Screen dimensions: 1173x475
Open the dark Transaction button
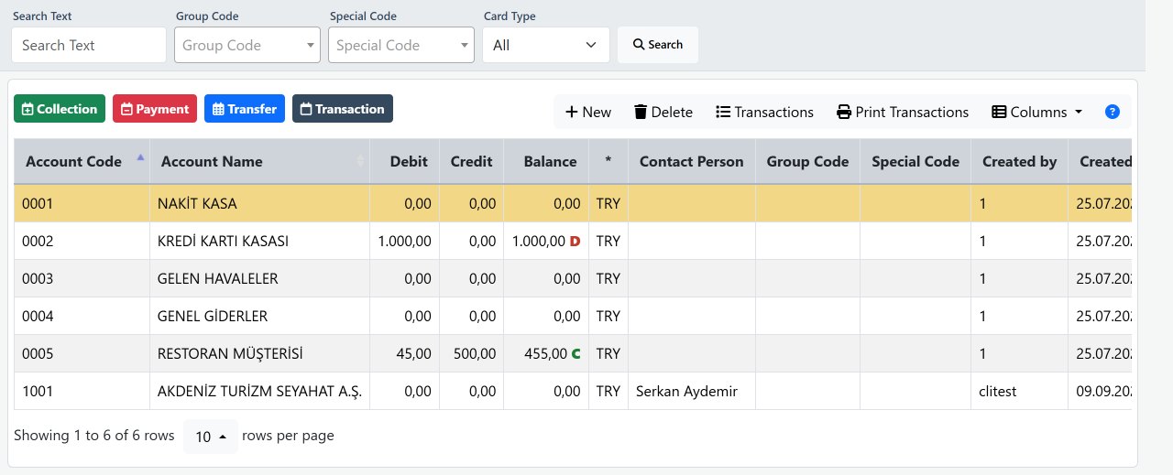point(343,109)
